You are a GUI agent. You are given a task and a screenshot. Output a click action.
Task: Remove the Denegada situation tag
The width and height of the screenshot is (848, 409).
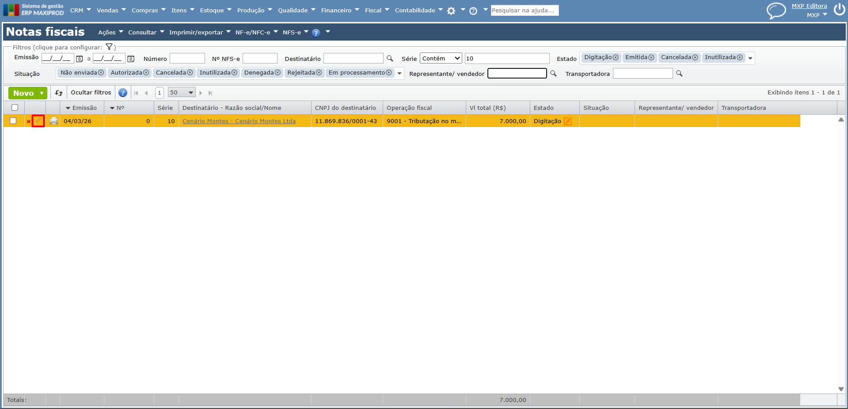coord(278,73)
